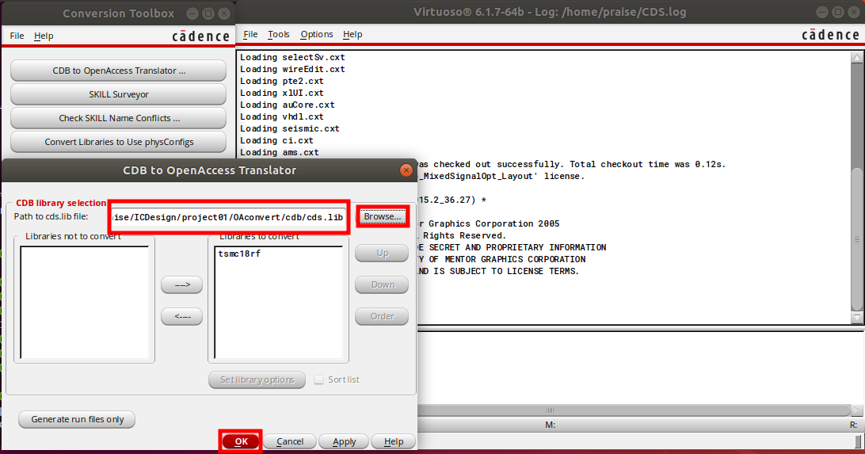Screen dimensions: 865x454
Task: Open Help menu in Virtuoso log window
Action: pos(352,34)
